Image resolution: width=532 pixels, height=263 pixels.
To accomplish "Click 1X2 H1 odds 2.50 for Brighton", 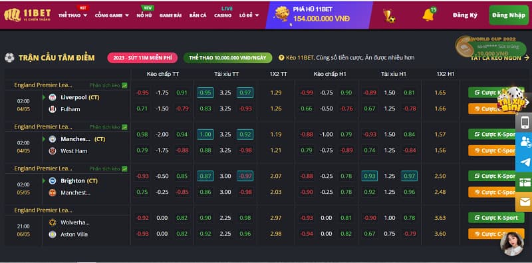I will pos(440,176).
